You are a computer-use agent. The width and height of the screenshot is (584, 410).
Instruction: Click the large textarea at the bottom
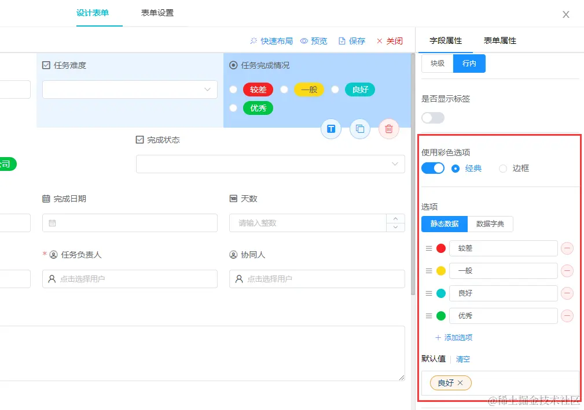tap(202, 353)
